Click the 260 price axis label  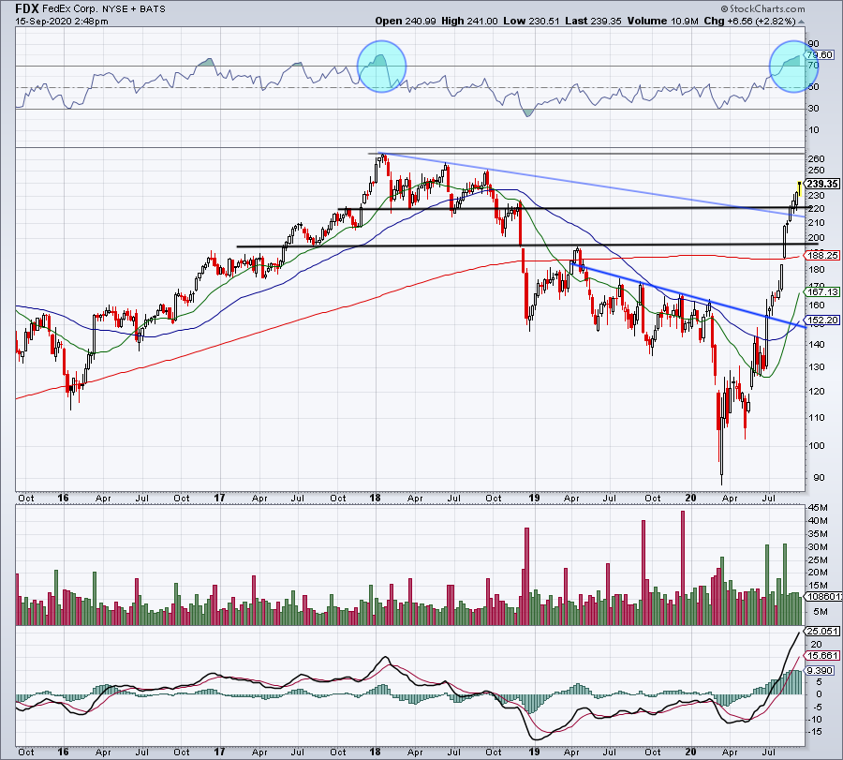(816, 159)
